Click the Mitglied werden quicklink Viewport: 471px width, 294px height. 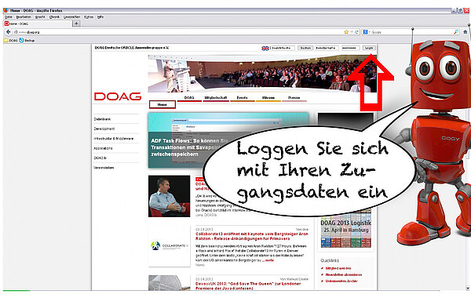[338, 268]
